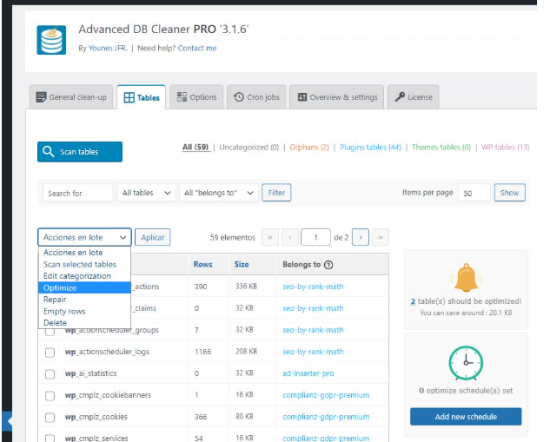This screenshot has width=550, height=442.
Task: Go to next page arrow
Action: pos(361,237)
